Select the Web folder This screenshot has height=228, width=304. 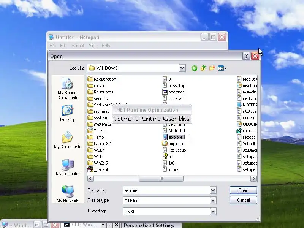tap(95, 157)
